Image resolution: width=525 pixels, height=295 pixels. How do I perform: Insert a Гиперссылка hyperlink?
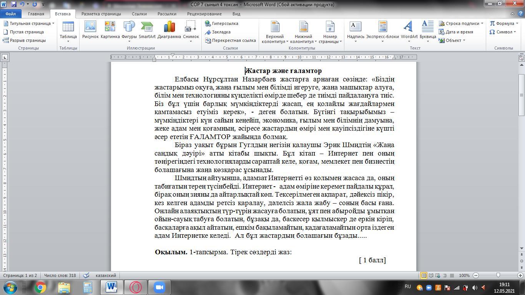[x=222, y=23]
